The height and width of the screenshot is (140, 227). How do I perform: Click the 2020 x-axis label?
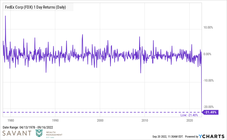190,121
